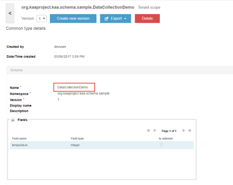Viewport: 233px width, 185px height.
Task: Sort by Field type column header
Action: (x=77, y=139)
